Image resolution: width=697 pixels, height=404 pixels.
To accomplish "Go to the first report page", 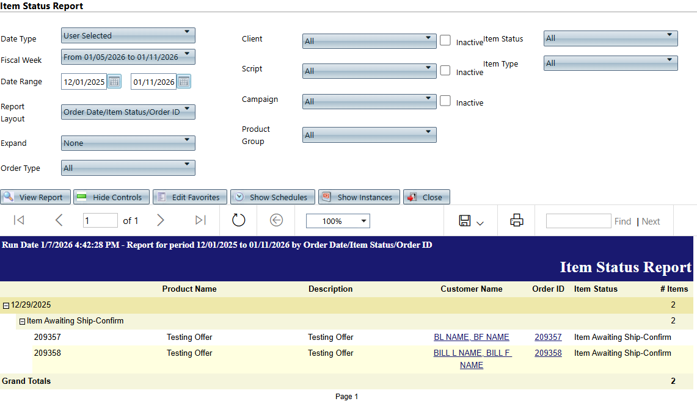I will point(19,221).
